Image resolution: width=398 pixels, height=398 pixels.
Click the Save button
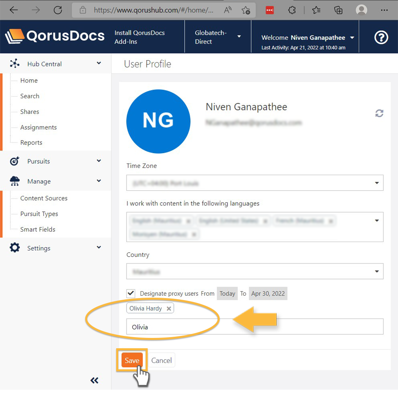[x=132, y=361]
